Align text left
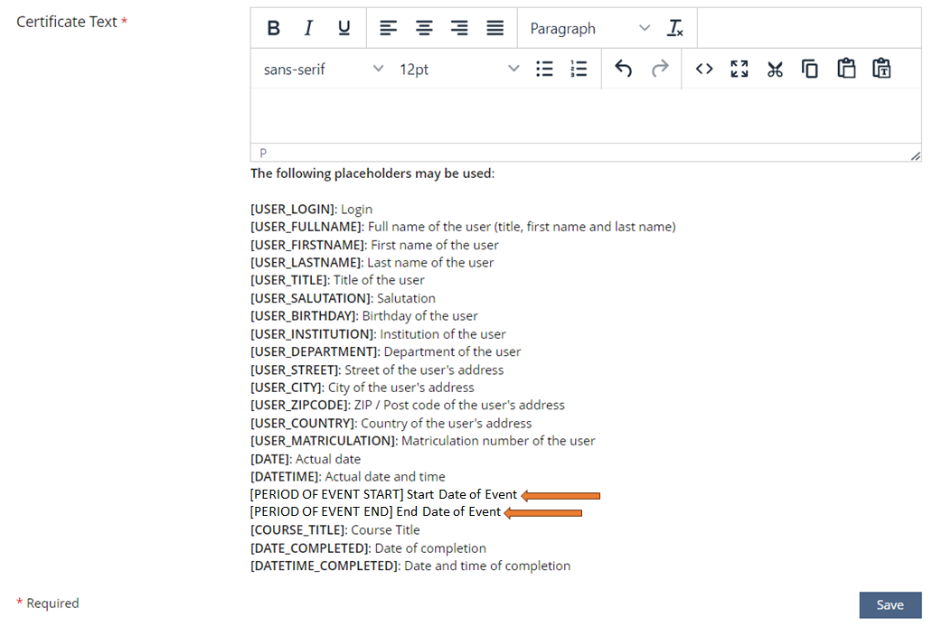942x636 pixels. pyautogui.click(x=388, y=28)
